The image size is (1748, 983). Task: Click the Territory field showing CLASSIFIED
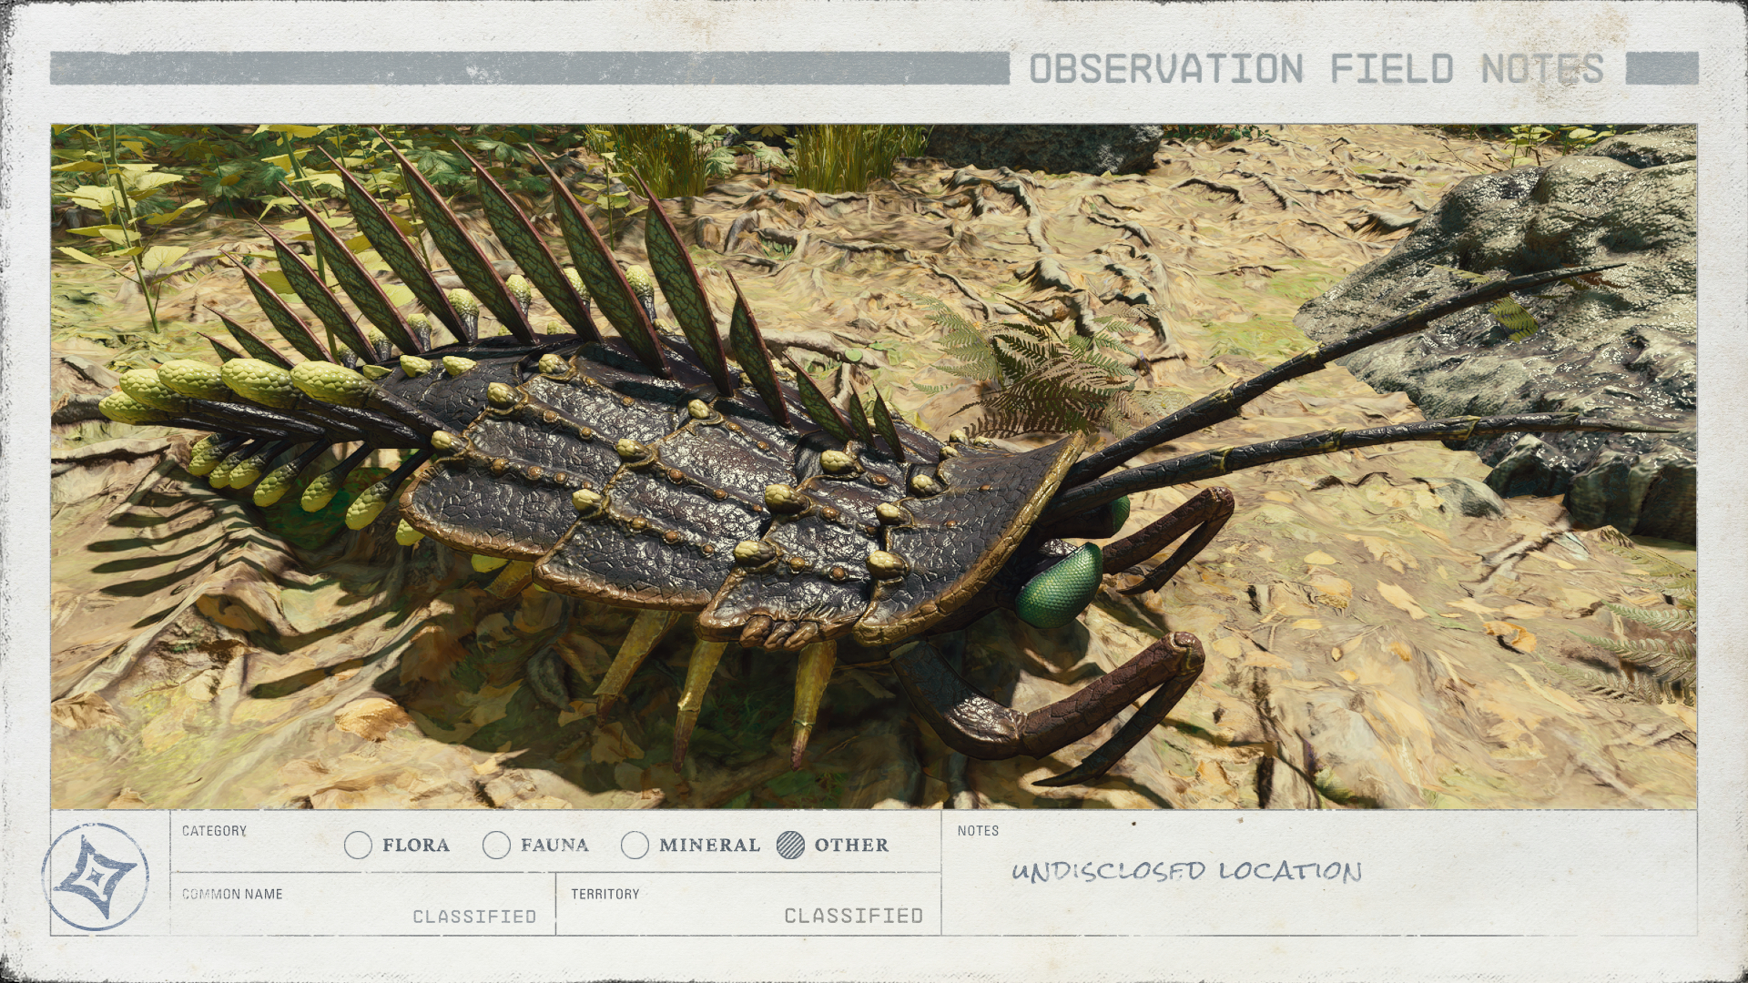click(748, 903)
